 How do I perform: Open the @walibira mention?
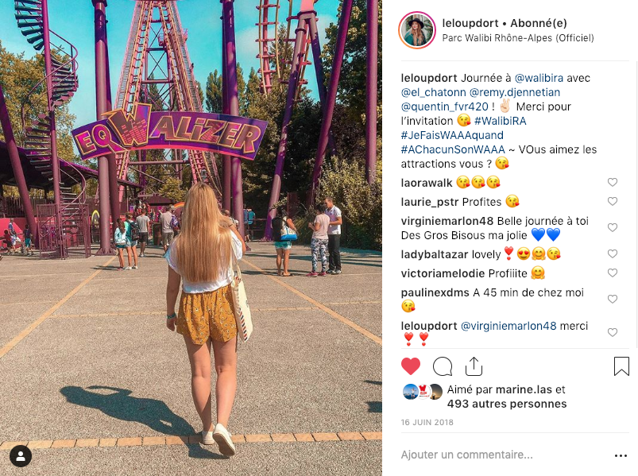[x=539, y=78]
